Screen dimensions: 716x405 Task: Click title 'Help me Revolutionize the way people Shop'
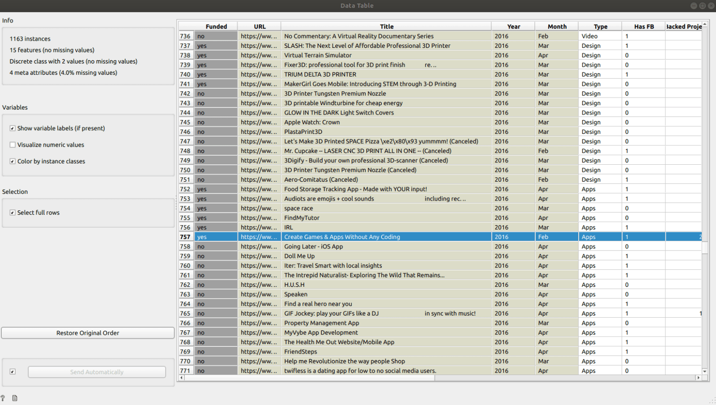[344, 361]
